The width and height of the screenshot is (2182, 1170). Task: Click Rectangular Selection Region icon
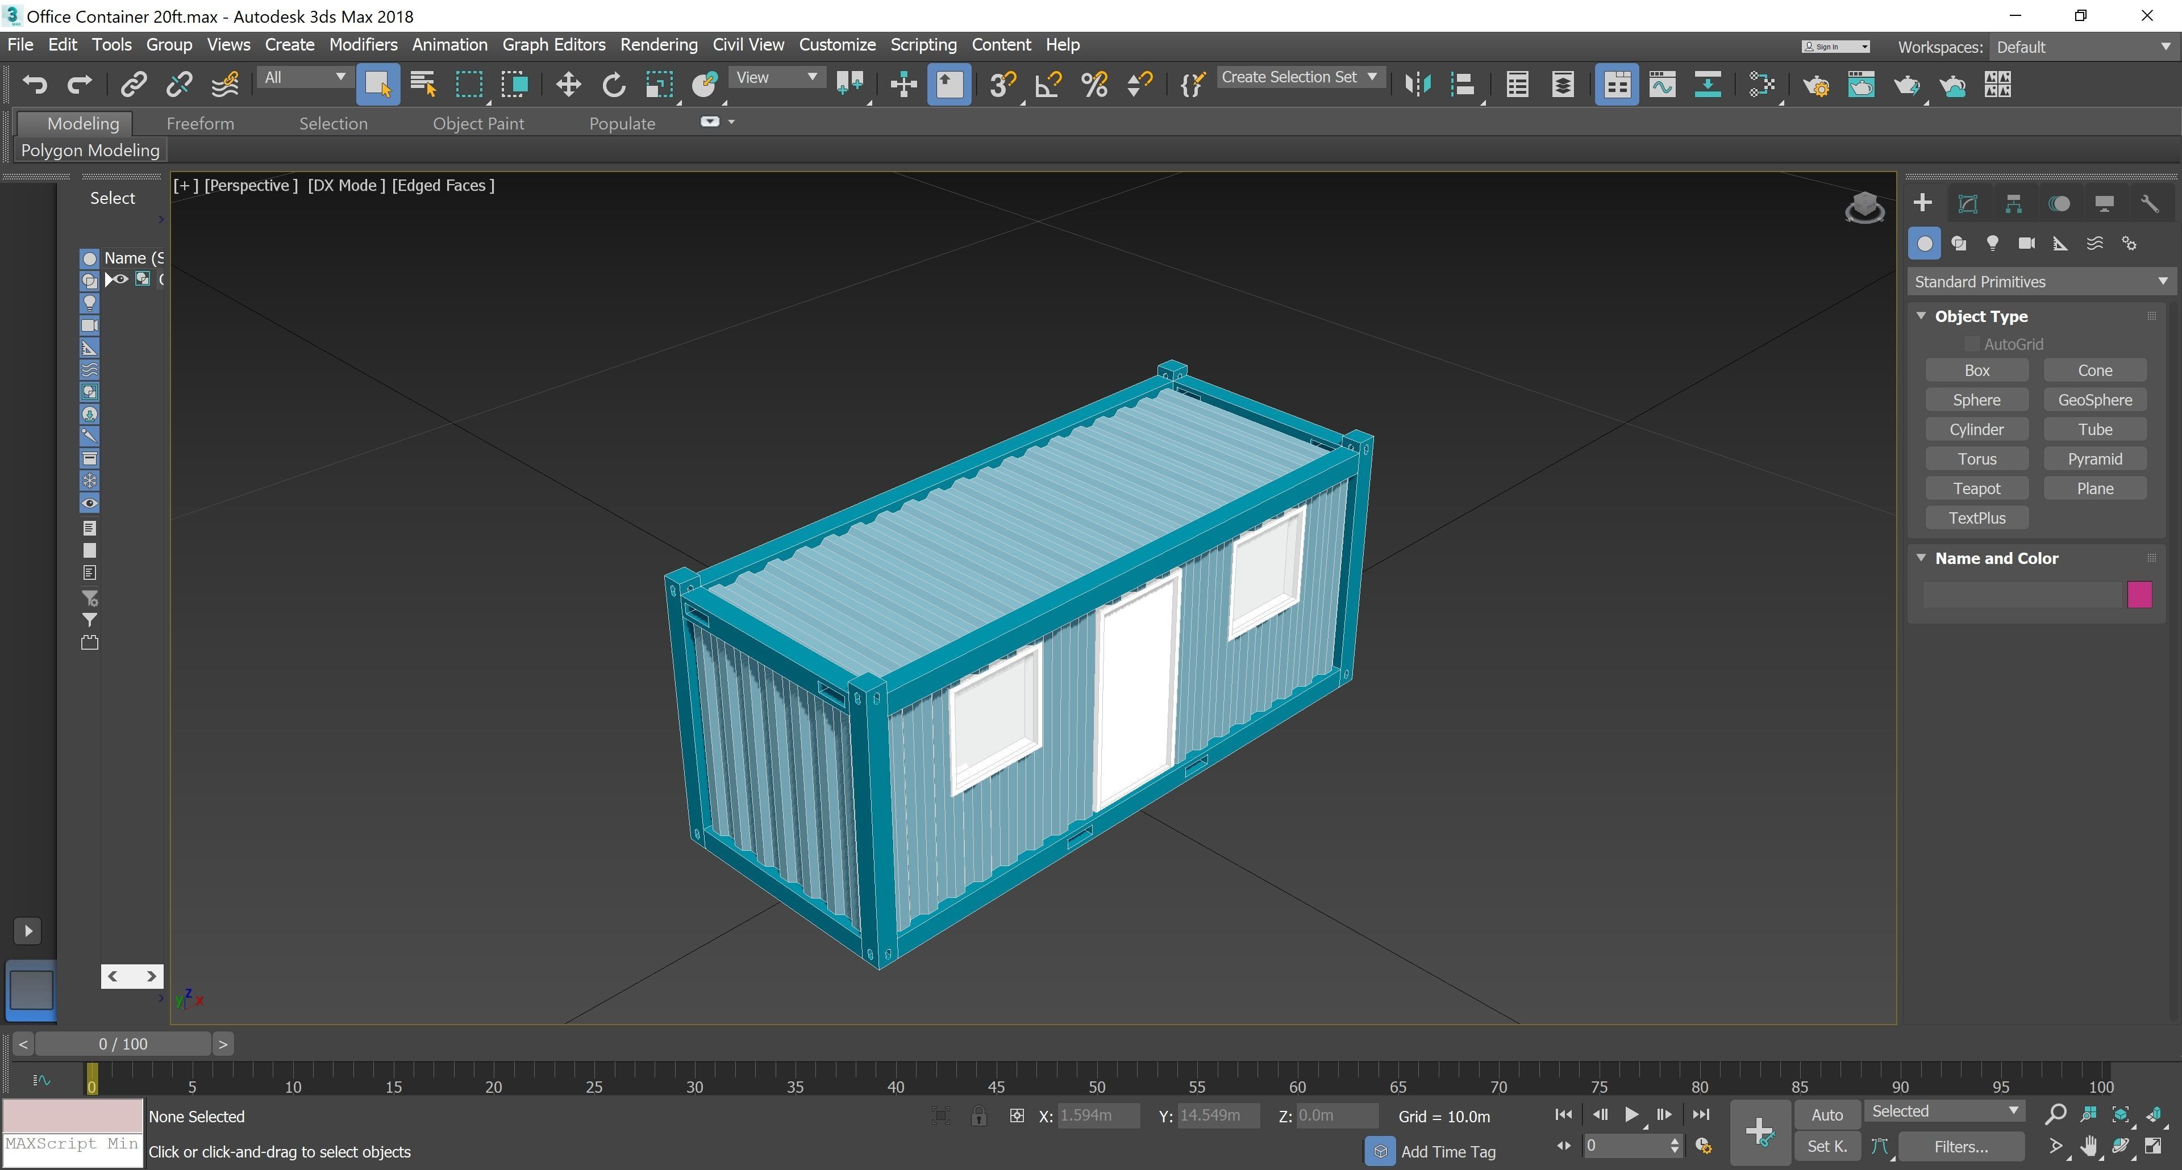(468, 85)
